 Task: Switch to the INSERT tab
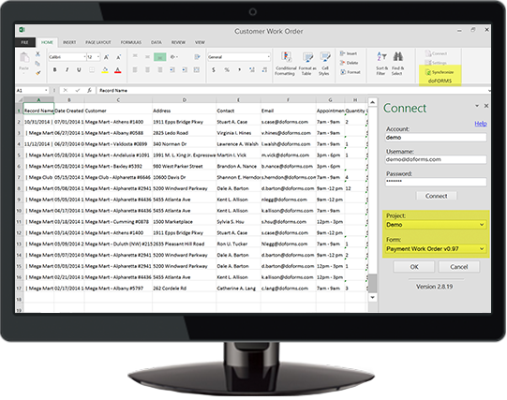click(69, 42)
